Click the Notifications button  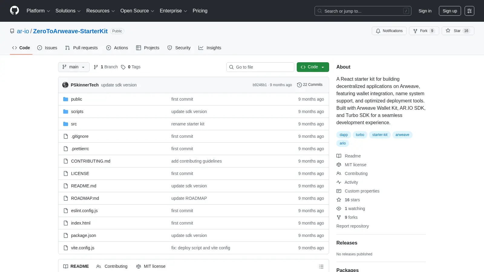389,31
